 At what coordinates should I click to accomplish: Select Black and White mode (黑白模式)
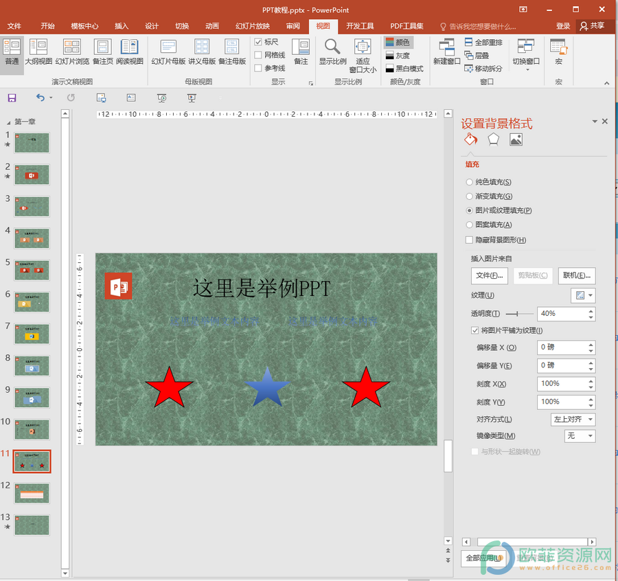click(404, 69)
